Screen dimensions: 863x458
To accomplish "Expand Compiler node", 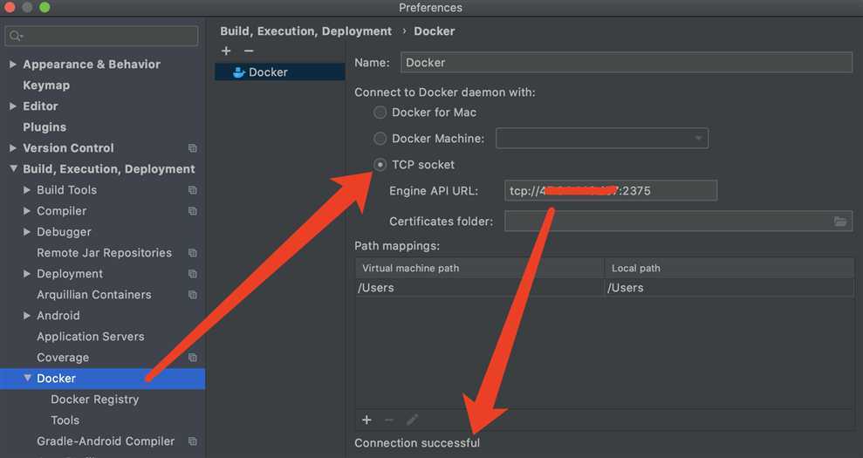I will click(27, 211).
